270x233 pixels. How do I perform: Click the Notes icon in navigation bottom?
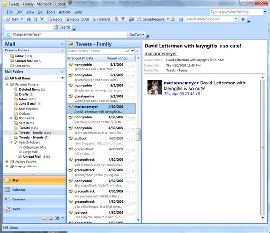tap(44, 218)
